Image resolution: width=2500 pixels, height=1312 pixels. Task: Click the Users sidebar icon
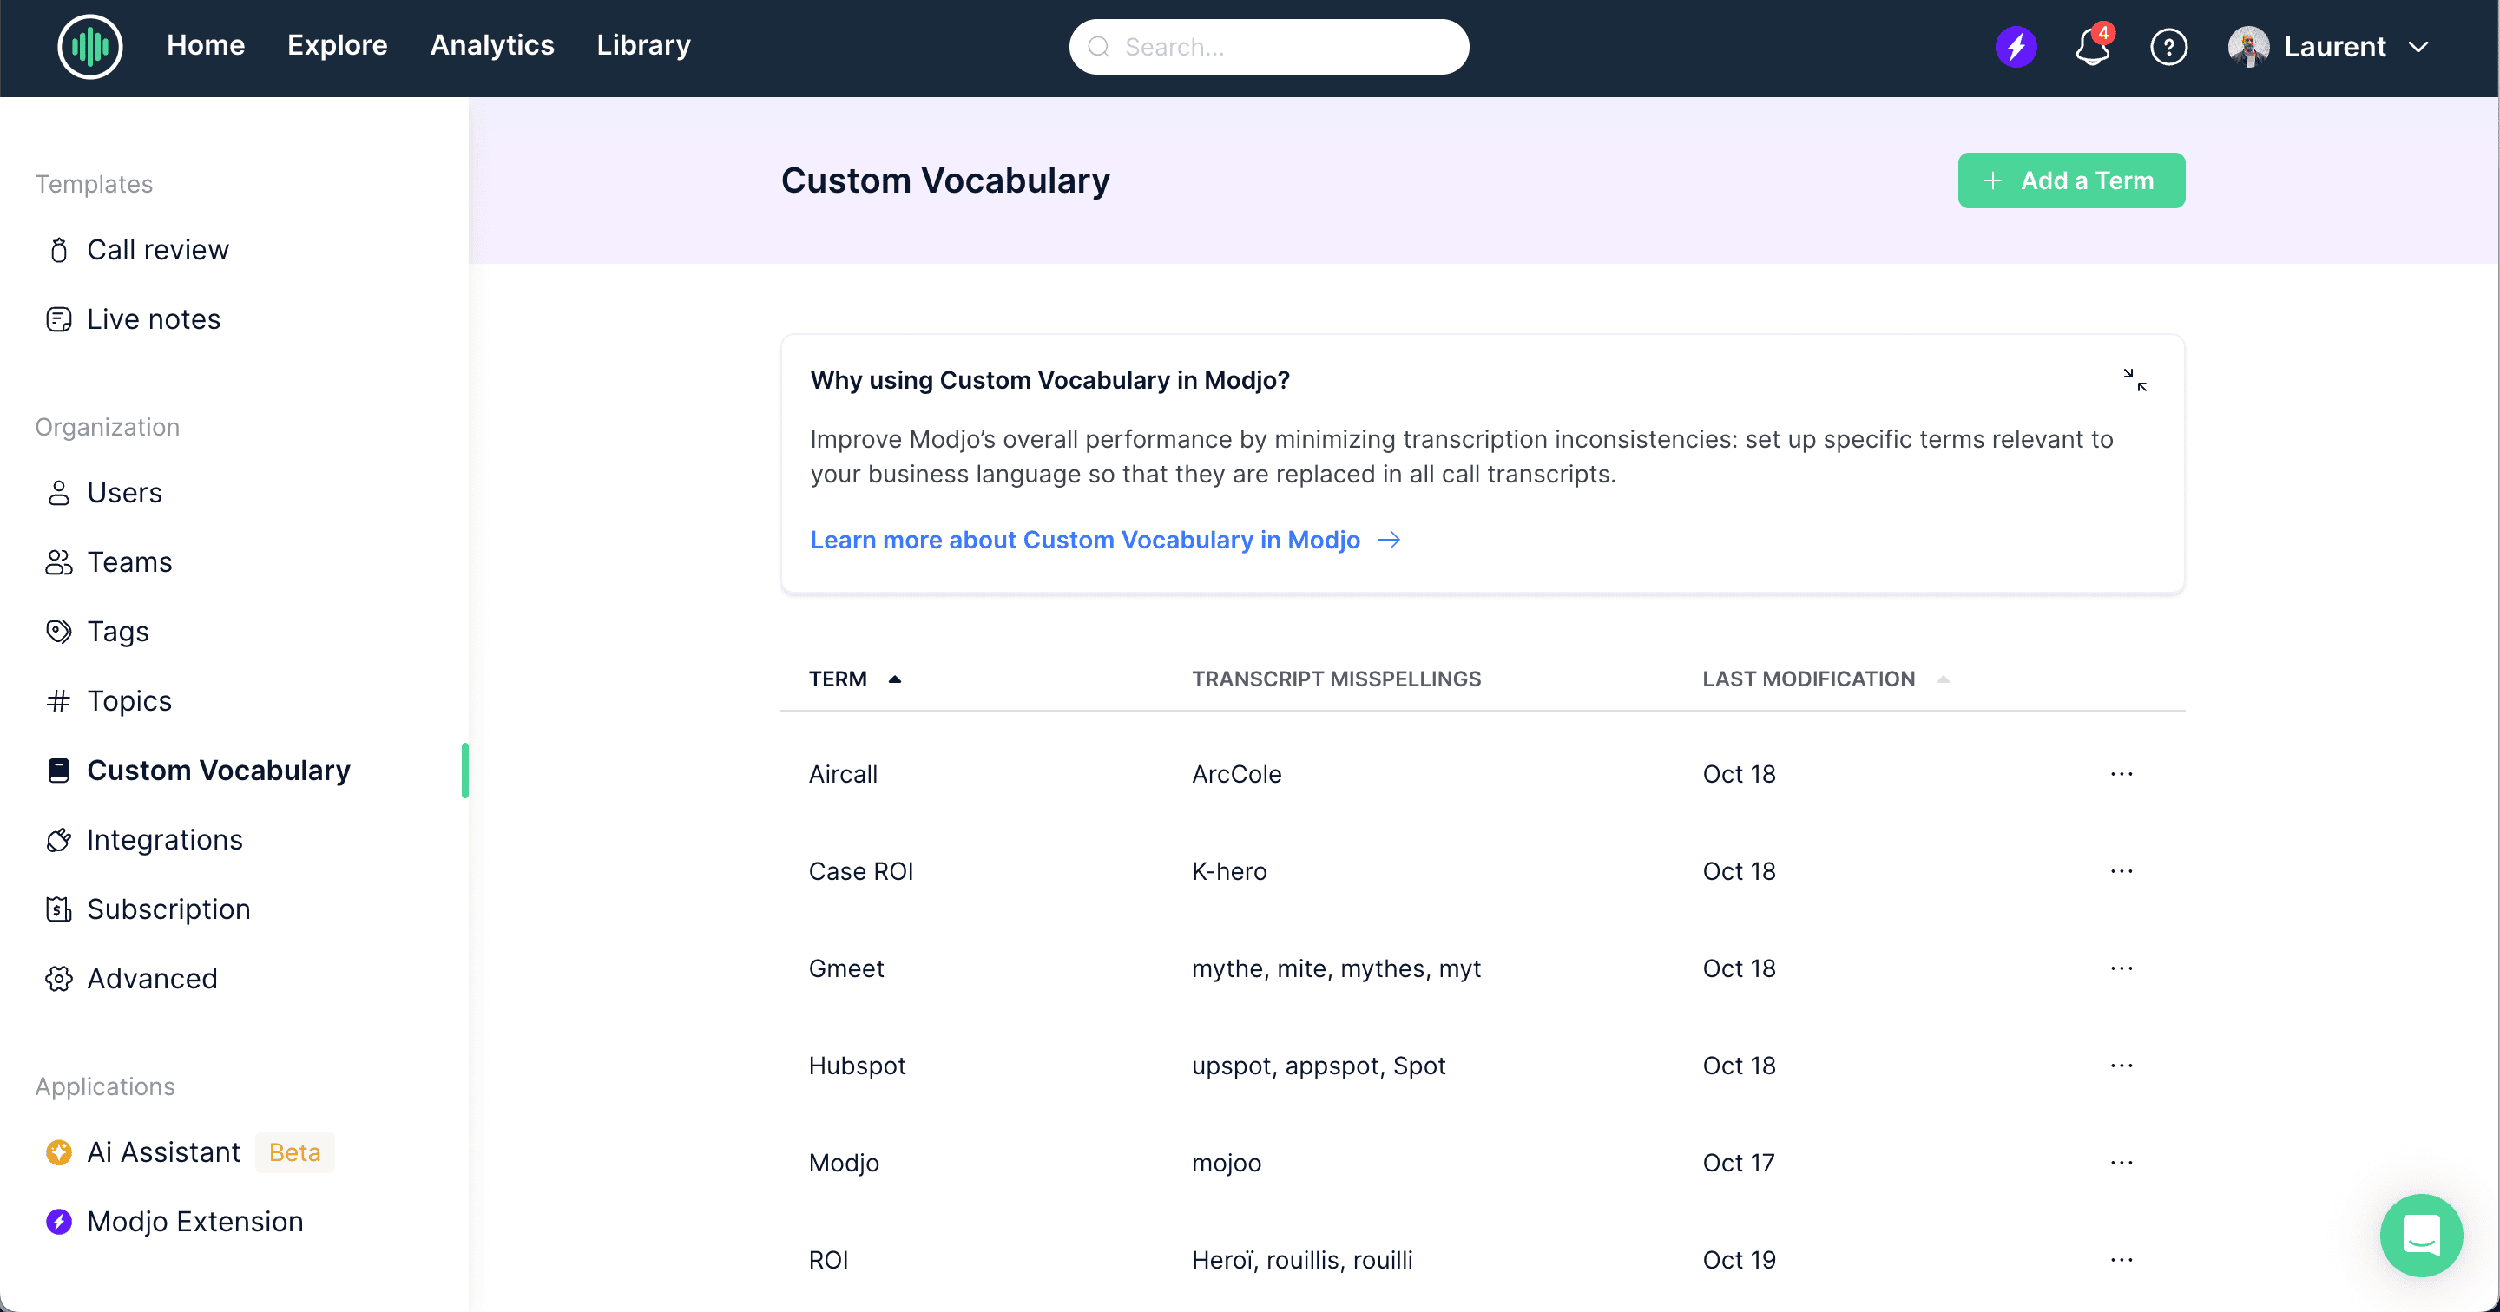coord(59,493)
